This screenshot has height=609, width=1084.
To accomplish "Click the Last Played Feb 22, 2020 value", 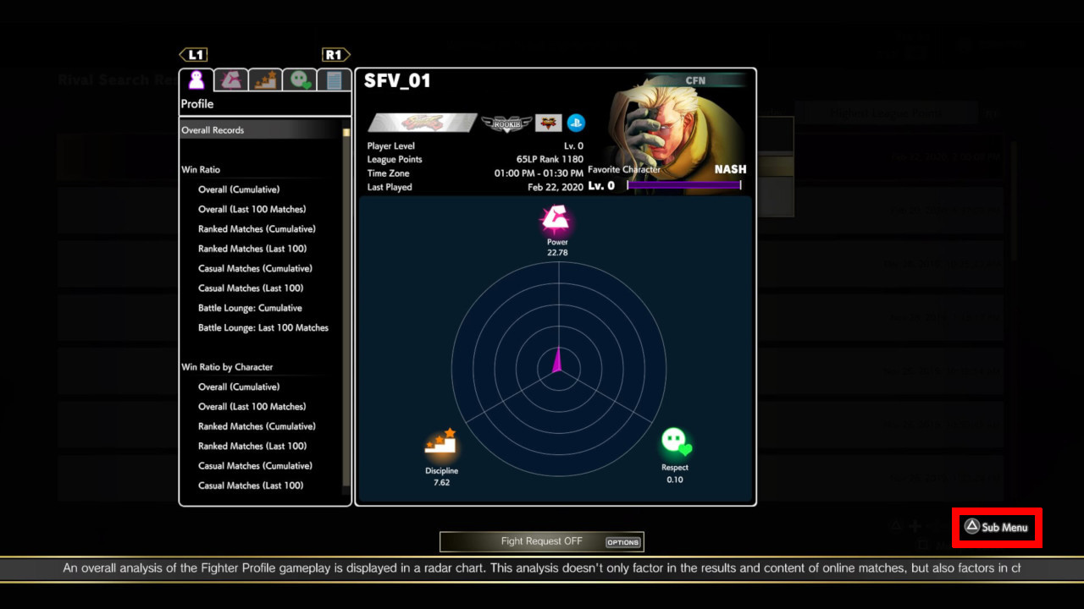I will click(556, 187).
